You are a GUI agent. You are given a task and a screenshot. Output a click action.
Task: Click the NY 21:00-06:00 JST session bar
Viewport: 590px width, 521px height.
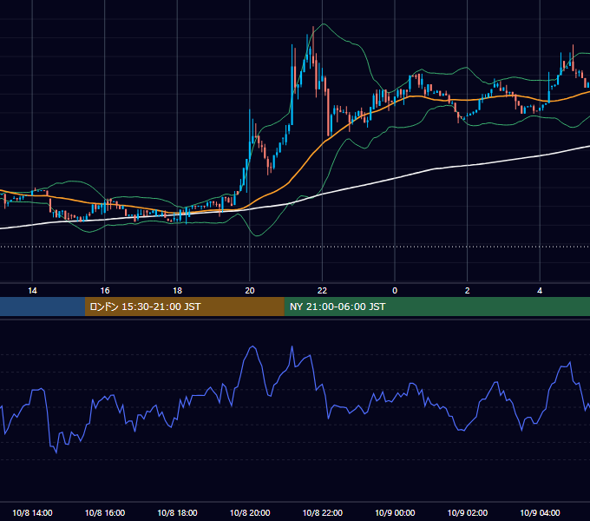point(436,307)
